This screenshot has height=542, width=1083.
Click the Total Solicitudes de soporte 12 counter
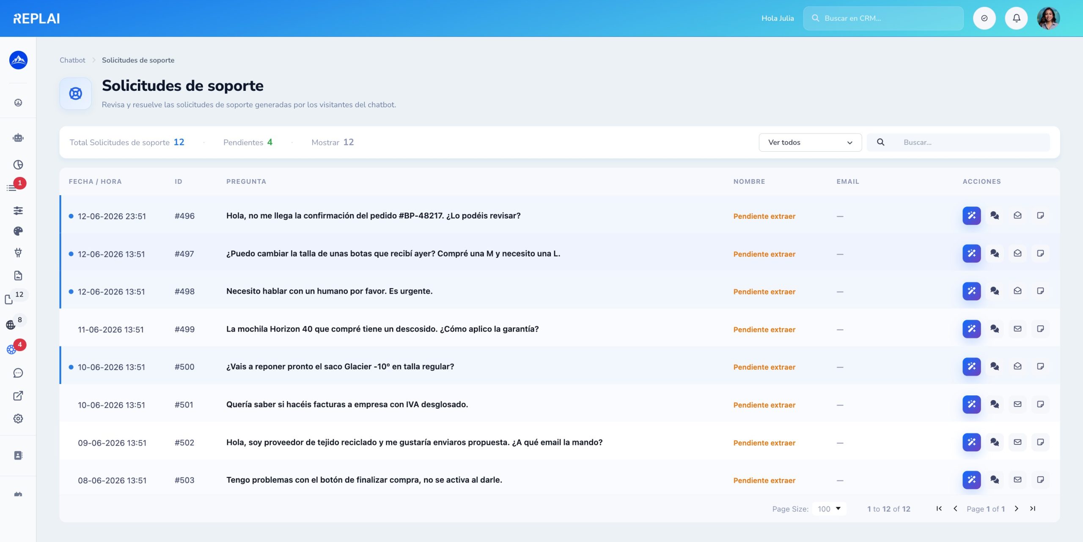[x=127, y=142]
